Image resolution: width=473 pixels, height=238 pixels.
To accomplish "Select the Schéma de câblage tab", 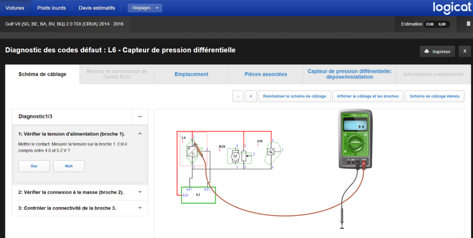I will coord(42,74).
